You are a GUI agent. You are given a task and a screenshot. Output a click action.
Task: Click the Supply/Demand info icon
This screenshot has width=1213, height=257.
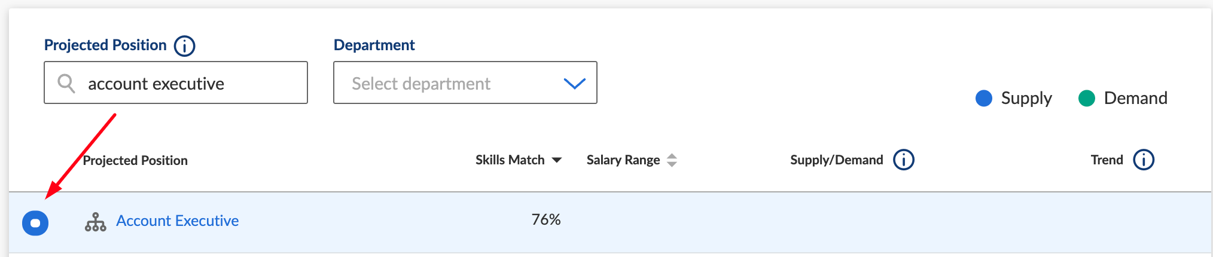coord(903,160)
